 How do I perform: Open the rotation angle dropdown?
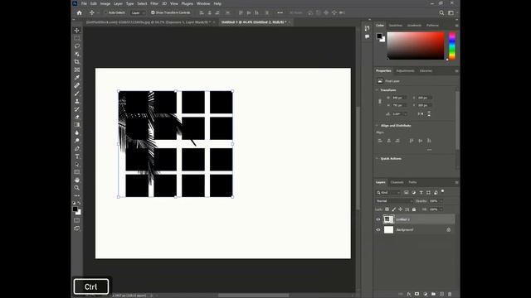(406, 114)
